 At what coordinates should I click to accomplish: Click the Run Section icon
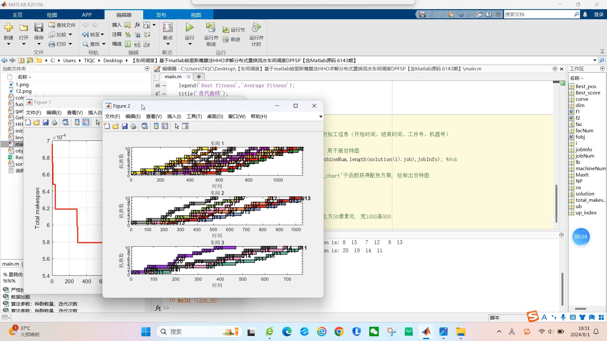[x=226, y=30]
